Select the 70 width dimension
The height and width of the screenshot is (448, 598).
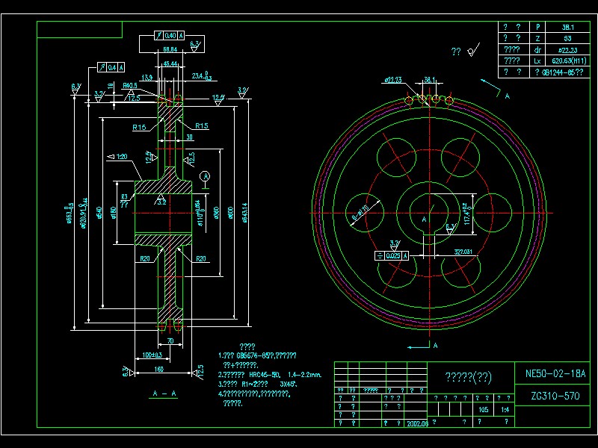pyautogui.click(x=170, y=340)
